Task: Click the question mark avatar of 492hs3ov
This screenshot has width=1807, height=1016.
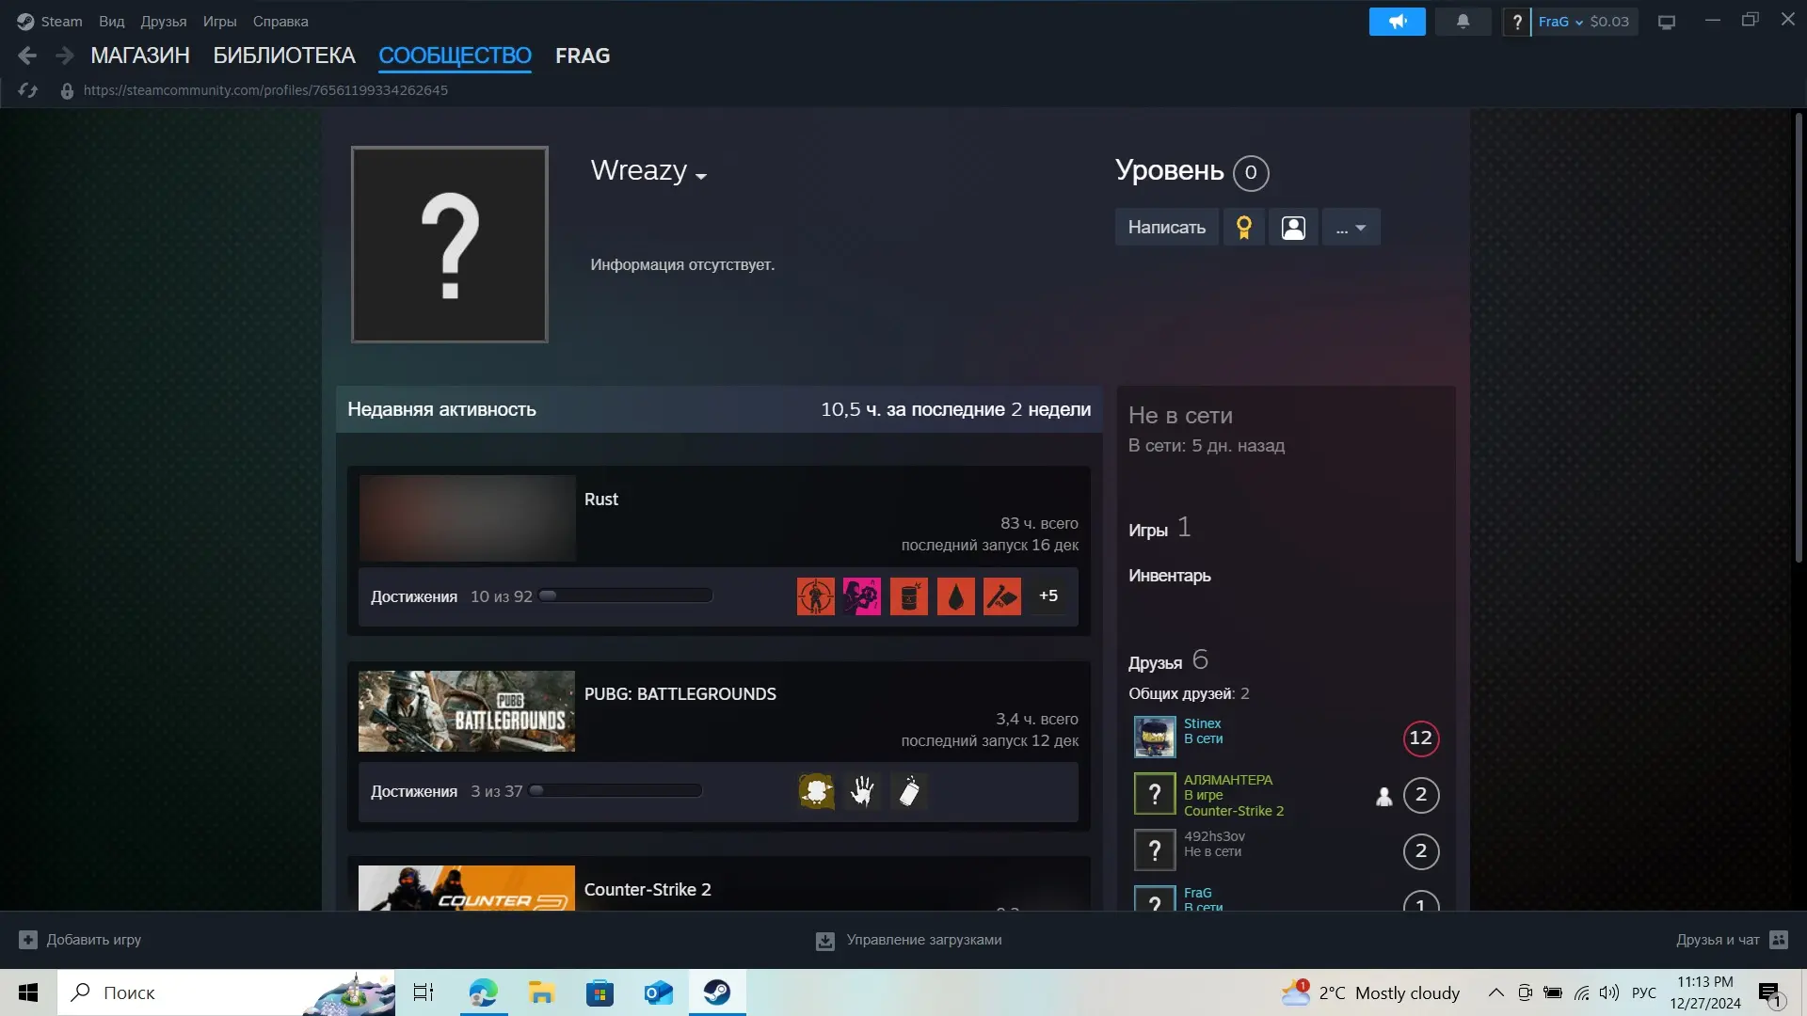Action: (1155, 849)
